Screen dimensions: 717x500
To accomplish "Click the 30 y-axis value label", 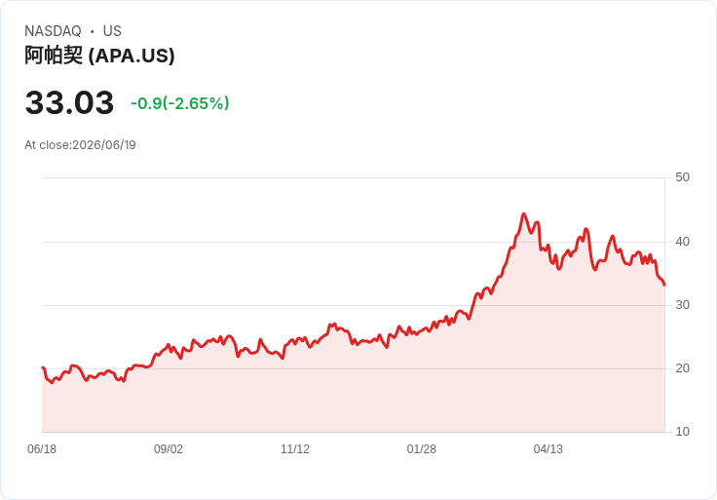I will (x=682, y=305).
